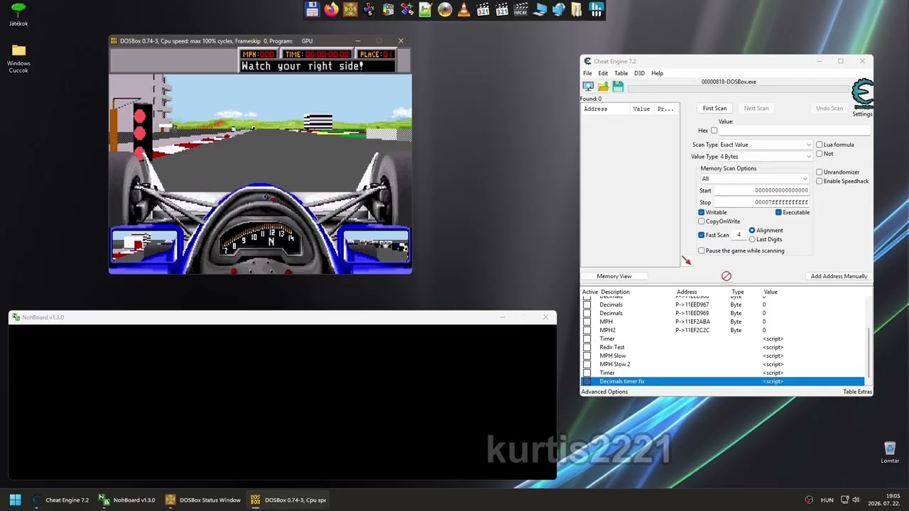Open process selector in Cheat Engine toolbar
Image resolution: width=909 pixels, height=511 pixels.
click(588, 87)
